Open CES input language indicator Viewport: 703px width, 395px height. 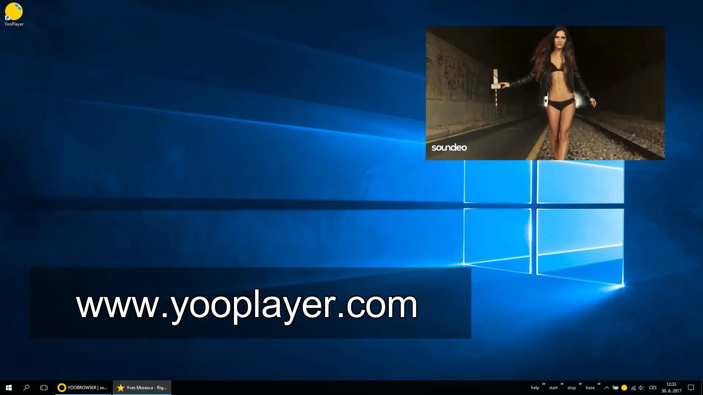(x=653, y=388)
